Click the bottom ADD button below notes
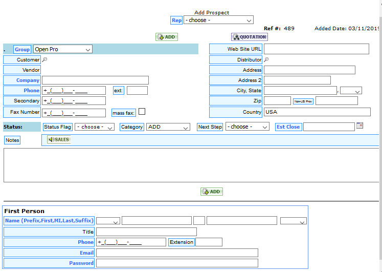The image size is (382, 272). pyautogui.click(x=212, y=192)
